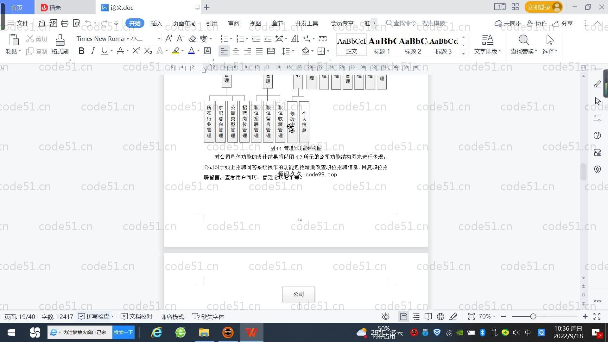Screen dimensions: 608x342
Task: Switch to the 插入 insert tab
Action: (x=156, y=23)
